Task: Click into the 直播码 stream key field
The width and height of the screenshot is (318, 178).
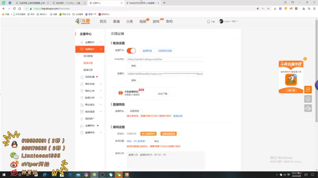Action: pos(165,74)
